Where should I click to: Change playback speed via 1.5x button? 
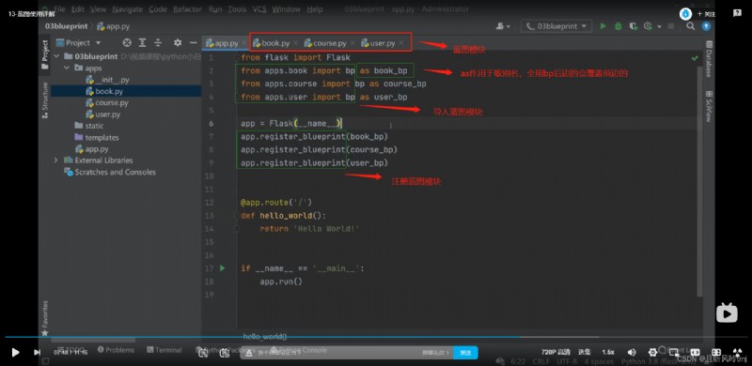608,353
